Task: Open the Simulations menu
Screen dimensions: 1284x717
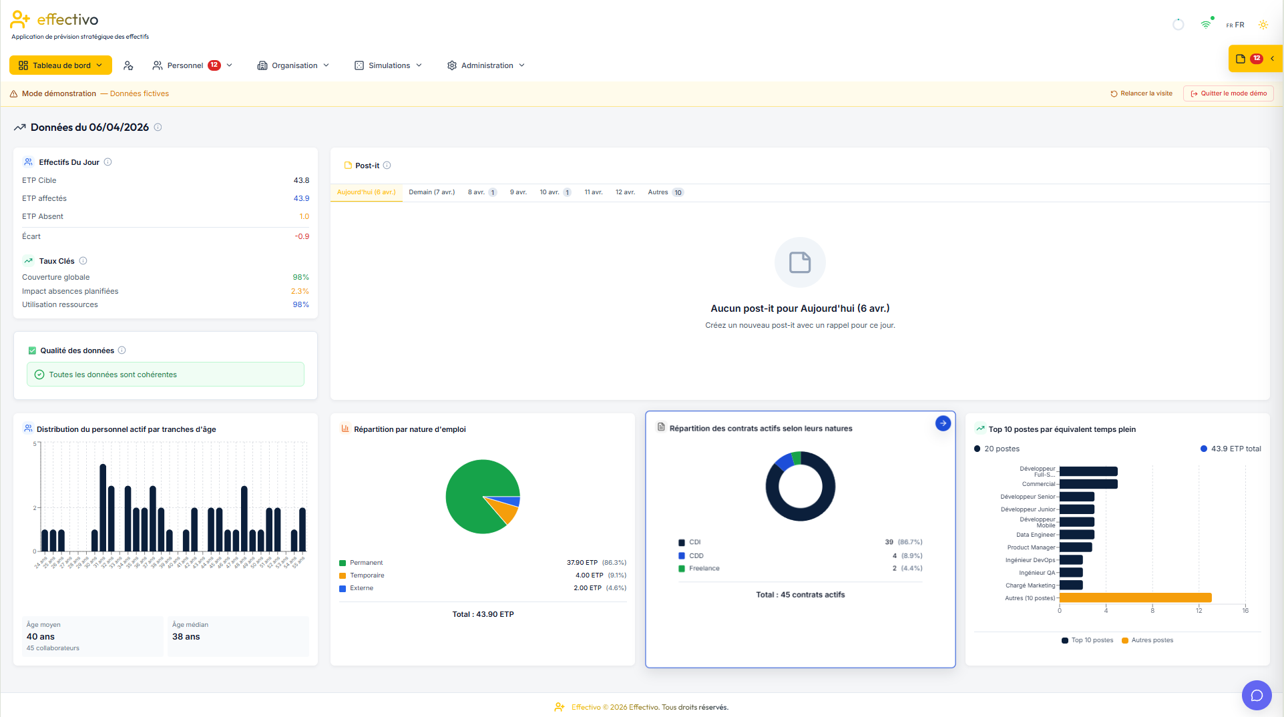Action: 388,65
